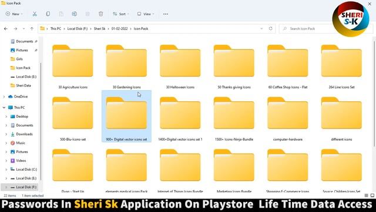This screenshot has width=376, height=212.
Task: Click 01-02-2022 in breadcrumb path
Action: coord(119,29)
